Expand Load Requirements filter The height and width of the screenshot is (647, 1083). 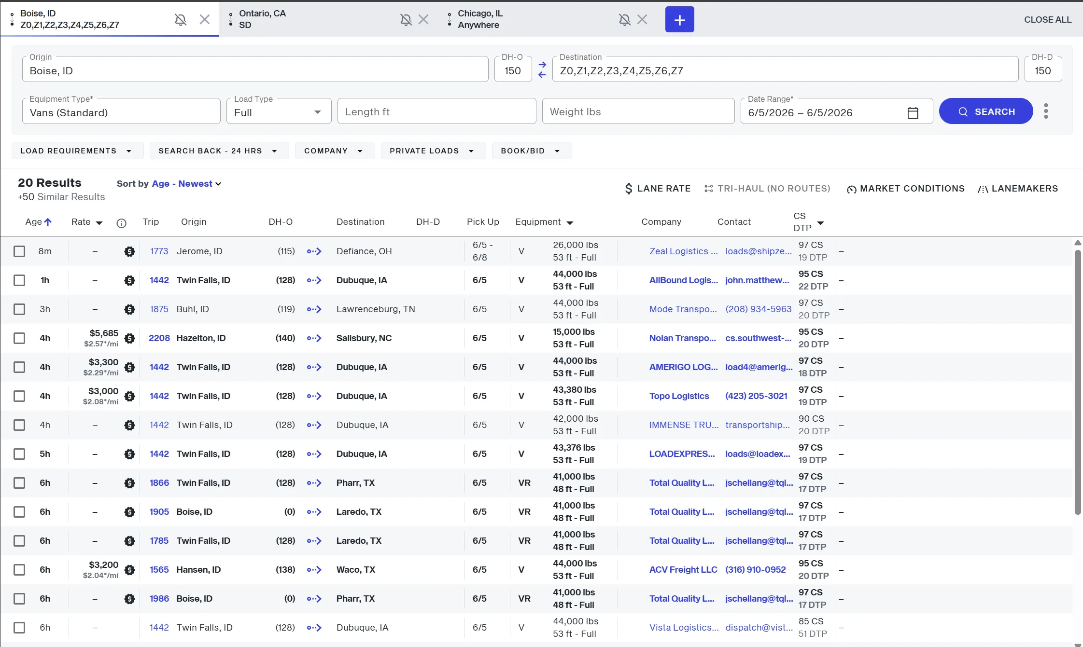pyautogui.click(x=77, y=151)
